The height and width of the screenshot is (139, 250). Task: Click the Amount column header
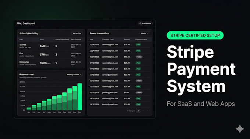(127, 40)
